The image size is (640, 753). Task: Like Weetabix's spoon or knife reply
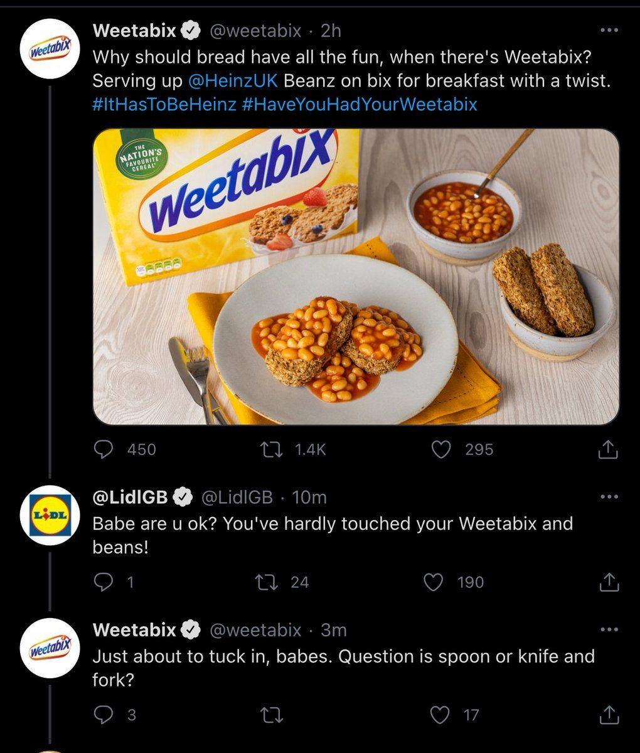tap(441, 715)
